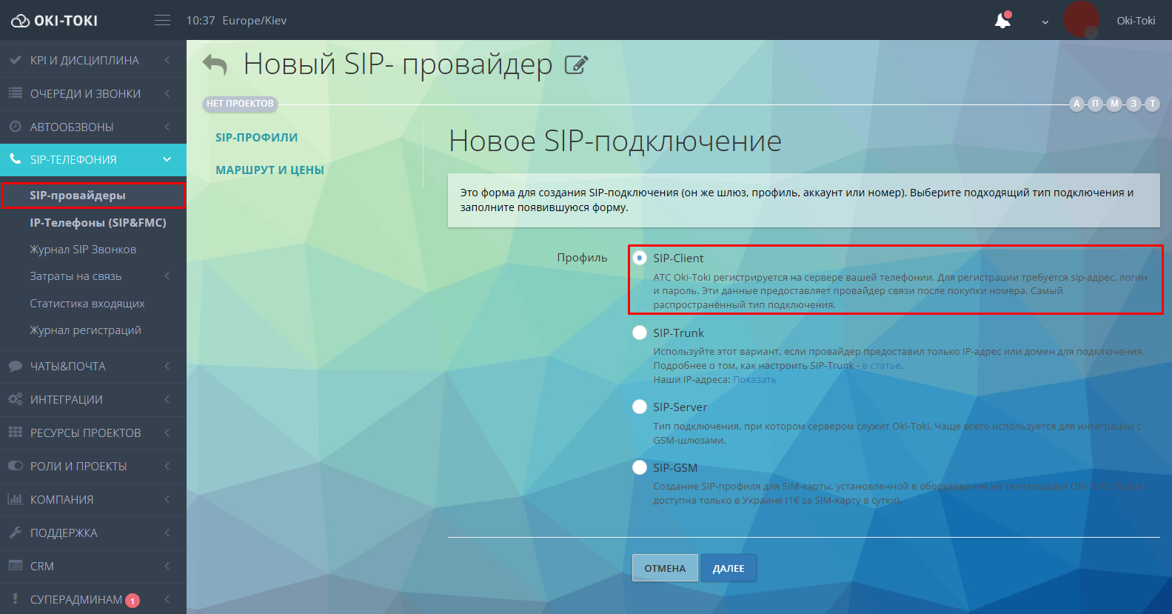Select the SIP-Server profile option
The height and width of the screenshot is (614, 1172).
640,407
